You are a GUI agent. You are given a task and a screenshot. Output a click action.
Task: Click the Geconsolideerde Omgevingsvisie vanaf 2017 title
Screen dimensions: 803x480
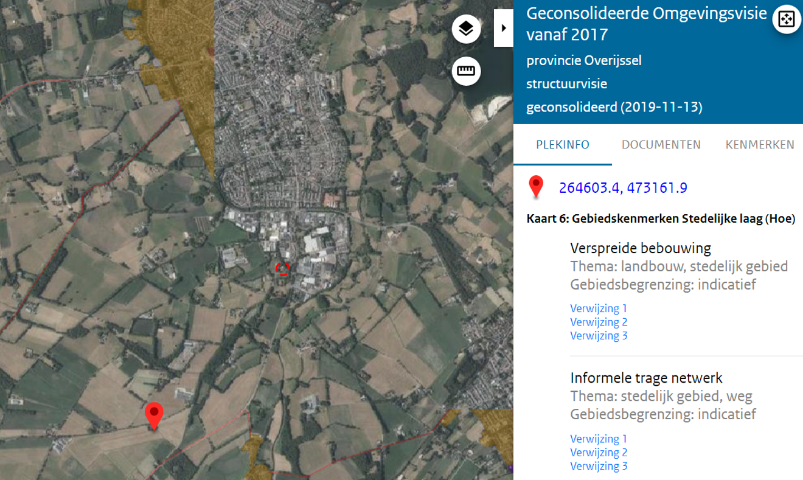coord(646,24)
